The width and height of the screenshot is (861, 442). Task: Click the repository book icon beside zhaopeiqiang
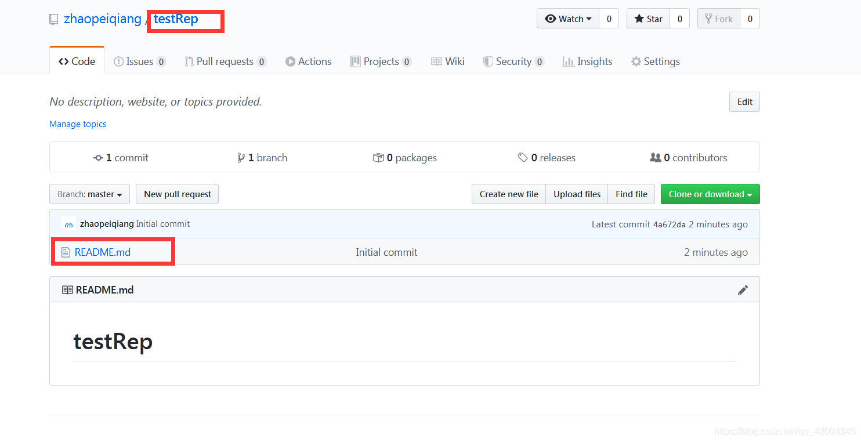pyautogui.click(x=54, y=19)
